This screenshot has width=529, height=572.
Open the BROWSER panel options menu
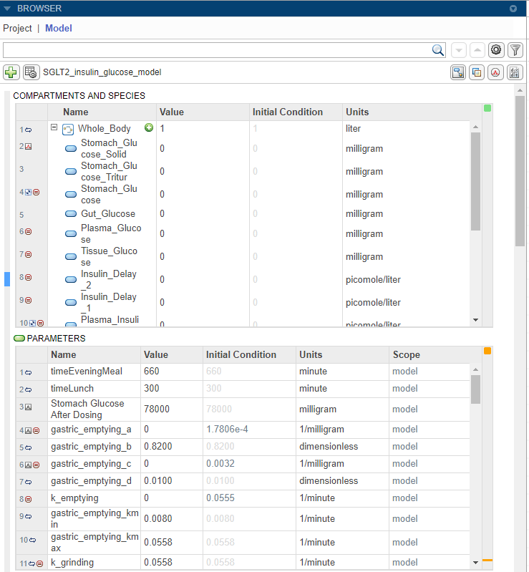coord(513,9)
